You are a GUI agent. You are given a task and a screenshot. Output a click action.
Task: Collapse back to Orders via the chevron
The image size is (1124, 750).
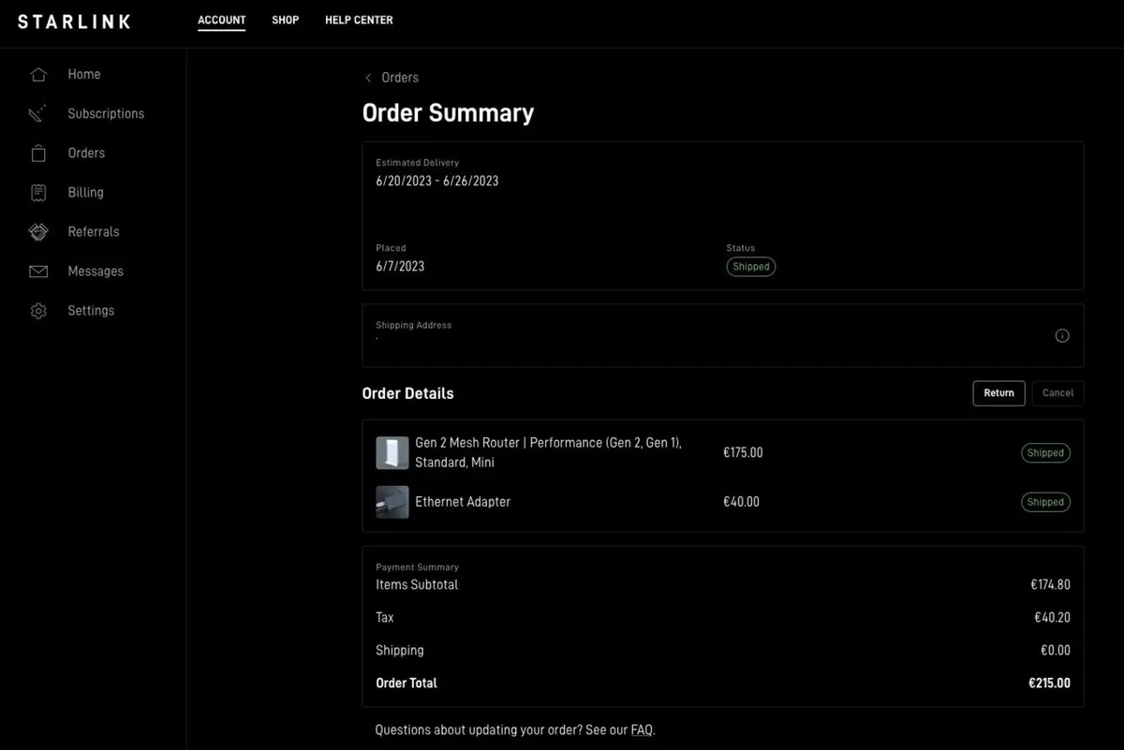367,78
